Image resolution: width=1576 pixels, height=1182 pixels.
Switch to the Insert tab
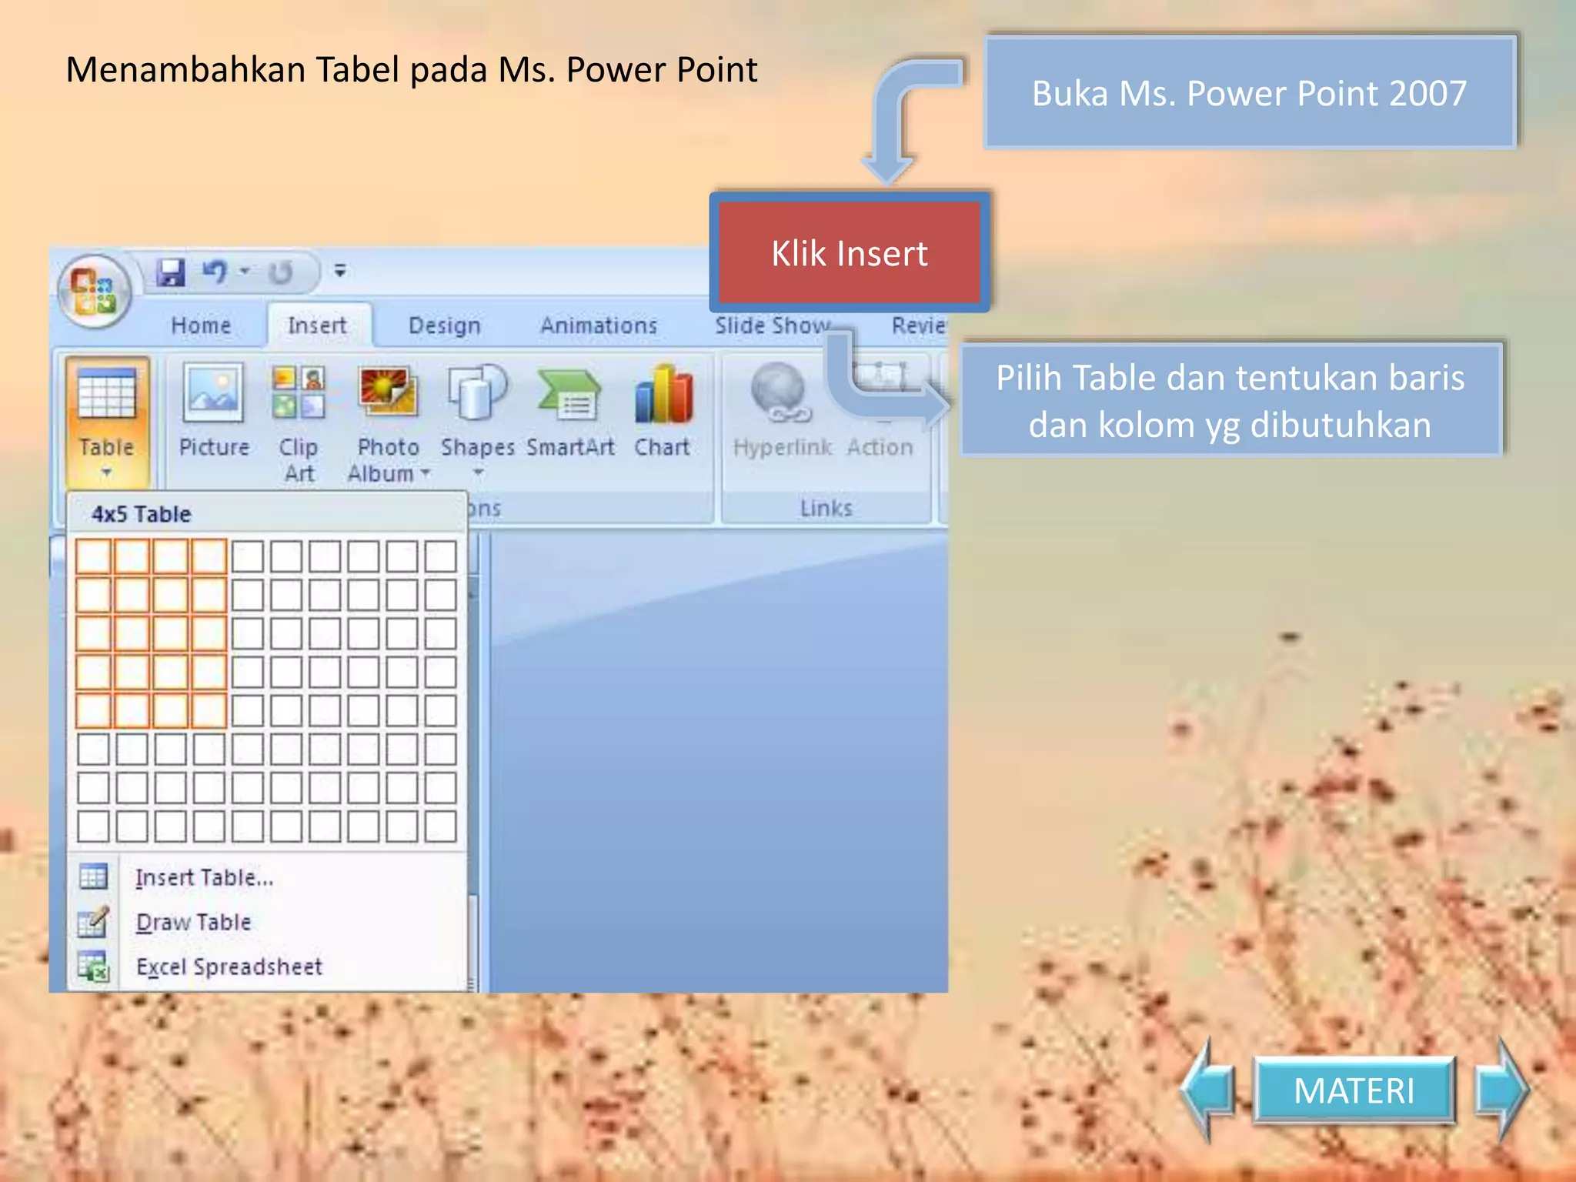click(x=317, y=326)
